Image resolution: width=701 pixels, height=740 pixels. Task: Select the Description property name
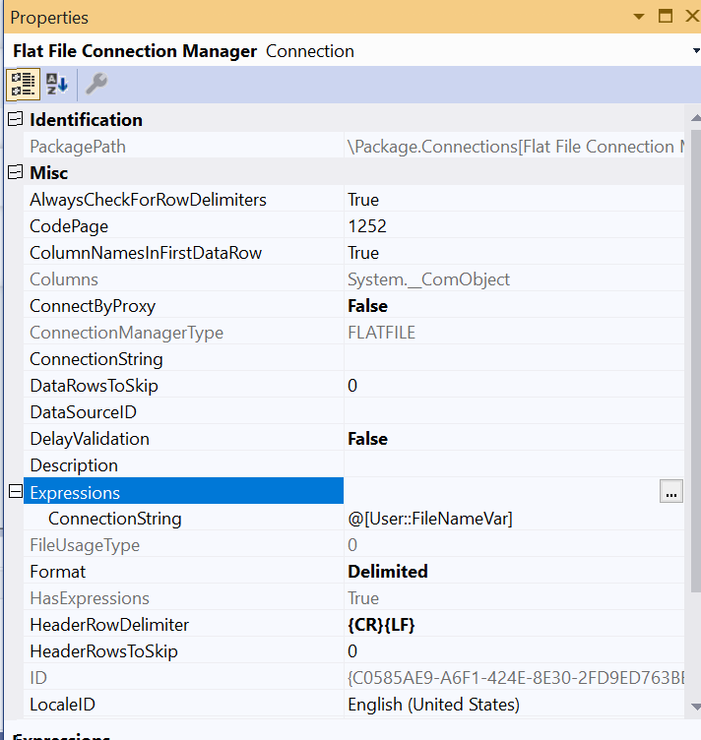[74, 465]
